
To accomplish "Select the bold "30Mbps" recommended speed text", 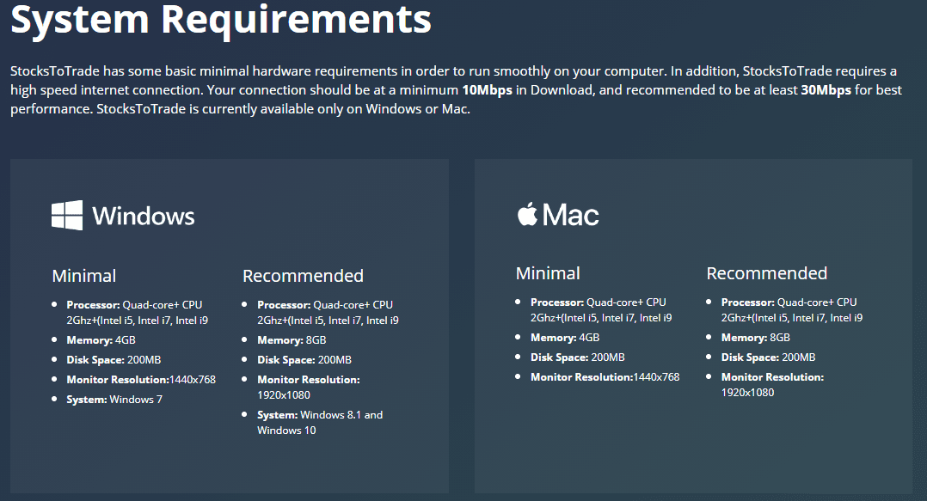I will (826, 89).
